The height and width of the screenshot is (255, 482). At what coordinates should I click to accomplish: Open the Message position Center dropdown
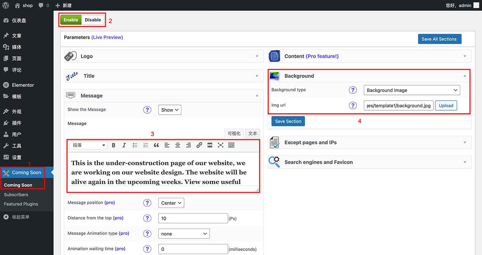[x=171, y=203]
